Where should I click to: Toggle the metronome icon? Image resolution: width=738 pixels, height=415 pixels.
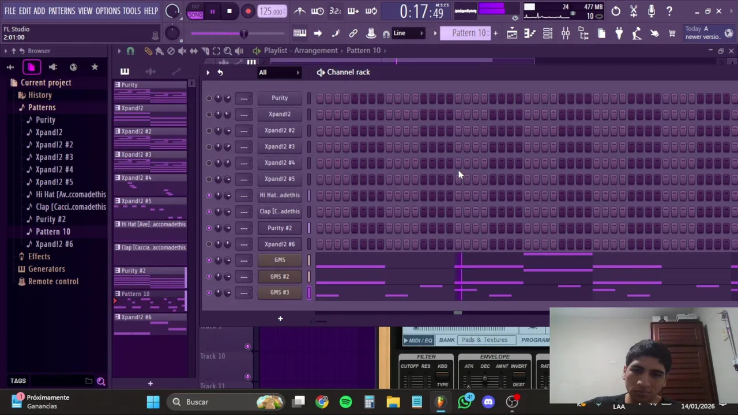pos(300,11)
